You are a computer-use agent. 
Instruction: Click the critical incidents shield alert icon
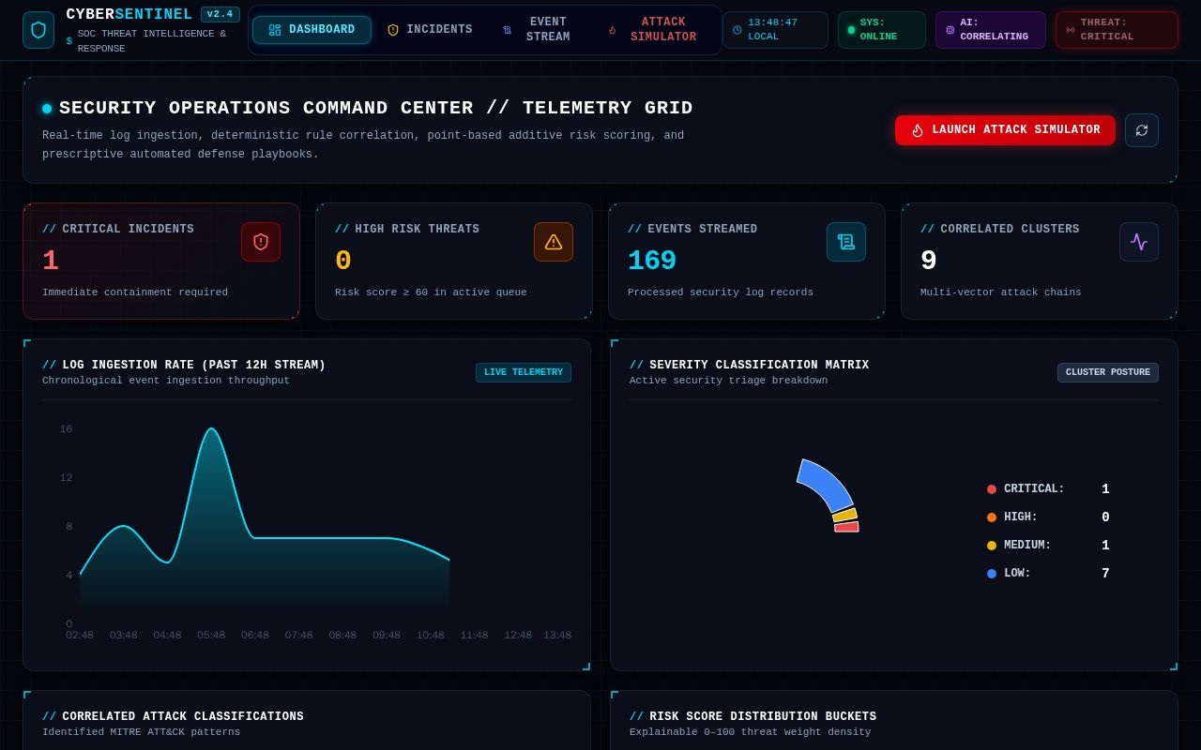coord(261,242)
